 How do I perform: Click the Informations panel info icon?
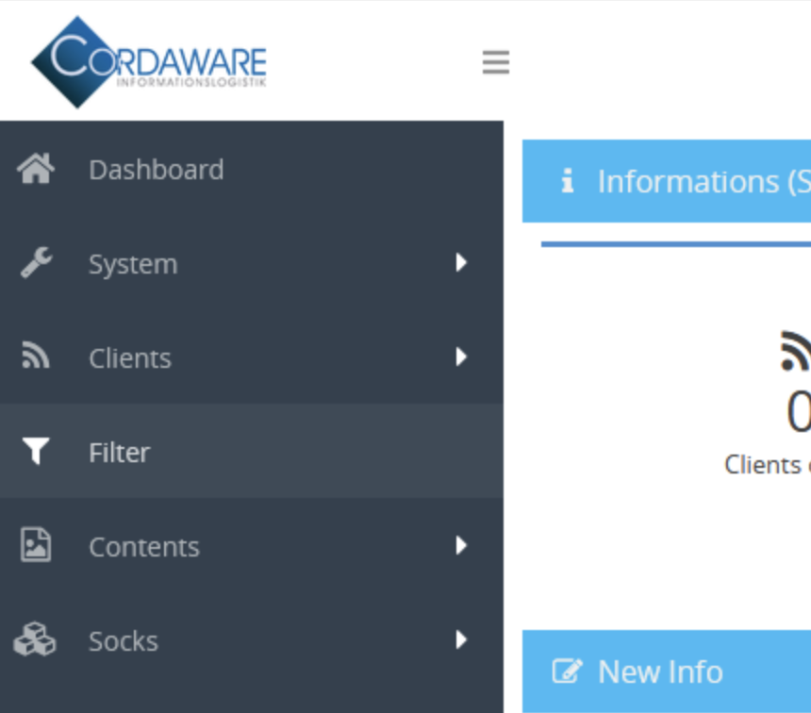click(x=568, y=181)
